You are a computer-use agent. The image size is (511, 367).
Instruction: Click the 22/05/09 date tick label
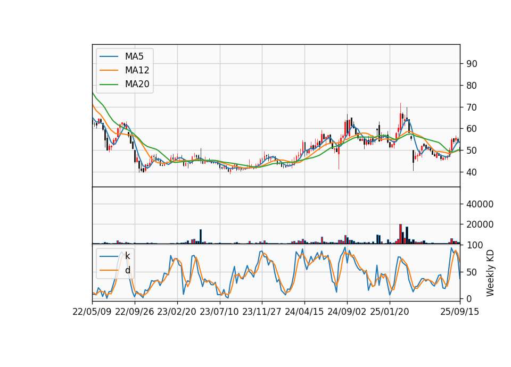click(92, 312)
